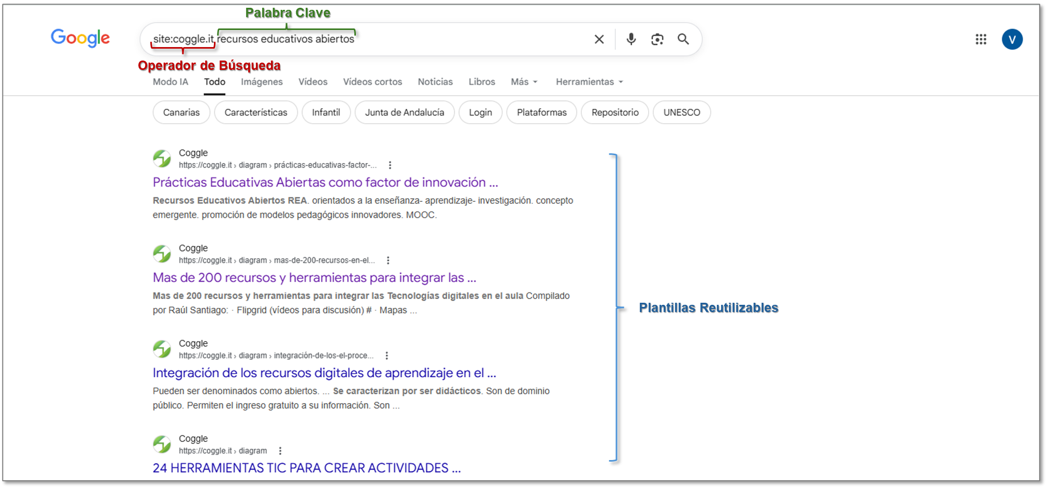1047x488 pixels.
Task: Open the account avatar with letter V
Action: coord(1012,39)
